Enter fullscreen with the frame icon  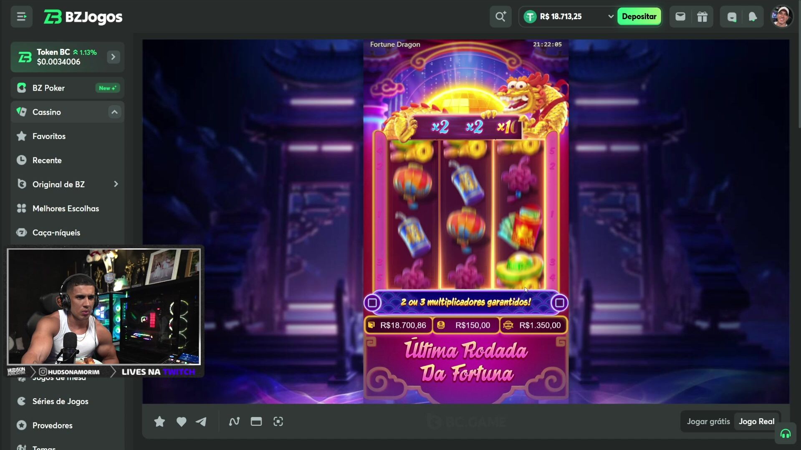[278, 422]
